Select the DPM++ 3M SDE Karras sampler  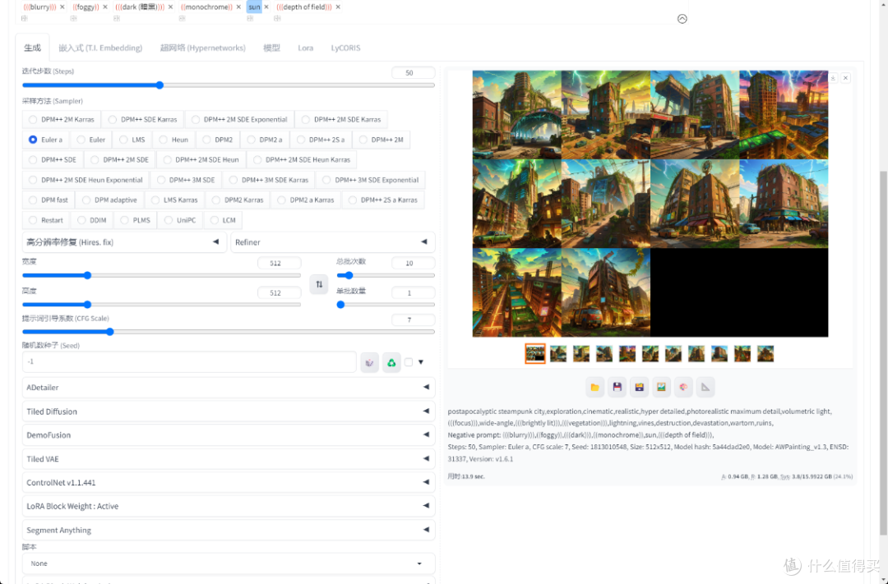268,180
